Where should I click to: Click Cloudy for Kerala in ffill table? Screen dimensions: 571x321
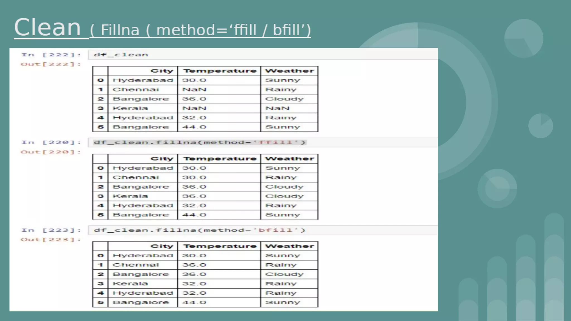coord(284,196)
